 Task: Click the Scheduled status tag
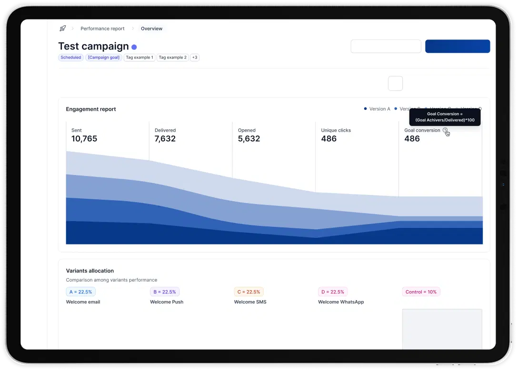tap(71, 58)
